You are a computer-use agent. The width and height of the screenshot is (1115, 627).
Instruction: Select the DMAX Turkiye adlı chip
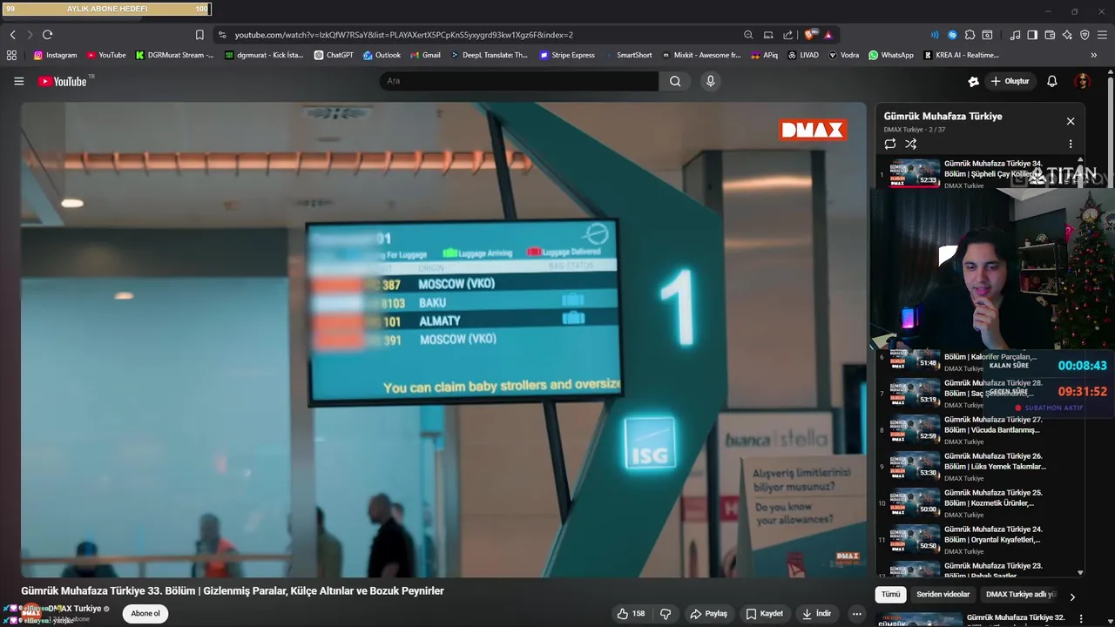[x=1020, y=595]
